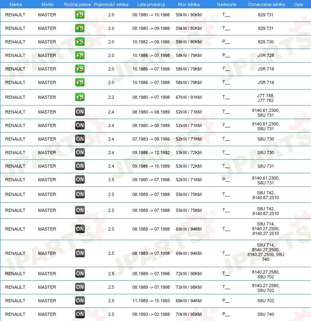Click engine code 829 730

[x=266, y=42]
